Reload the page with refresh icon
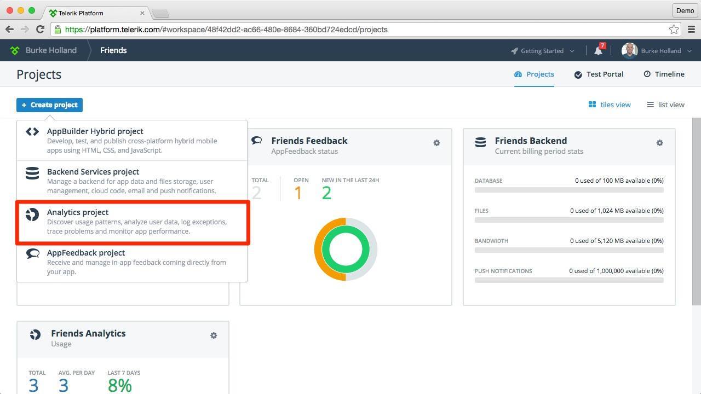This screenshot has width=701, height=394. [x=40, y=29]
